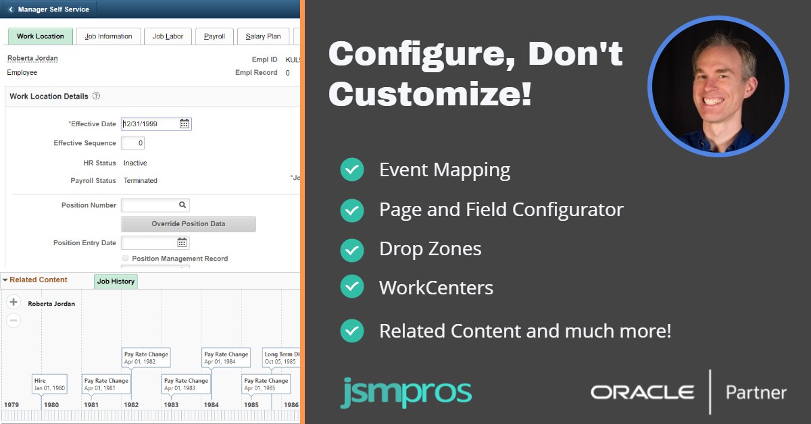The image size is (811, 424).
Task: Click checkmark beside Page and Field Configurator
Action: click(x=351, y=210)
